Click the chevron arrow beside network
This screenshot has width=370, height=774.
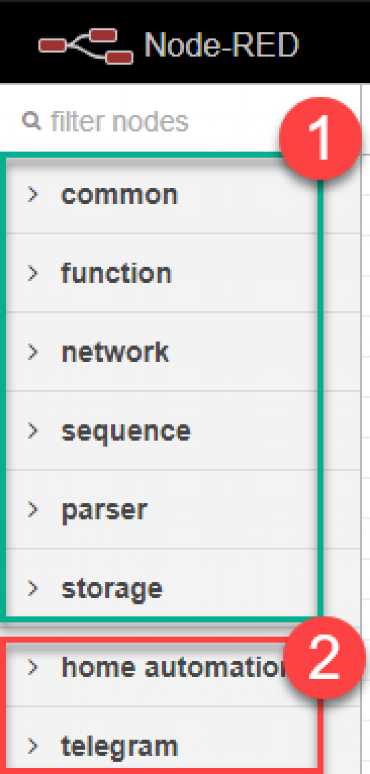pyautogui.click(x=33, y=352)
